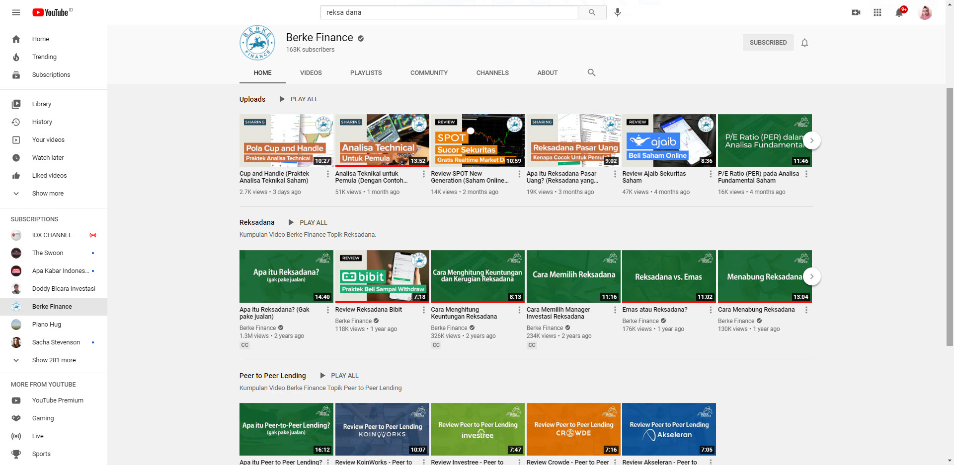
Task: Toggle channel notification bell next to Subscribed
Action: [804, 43]
